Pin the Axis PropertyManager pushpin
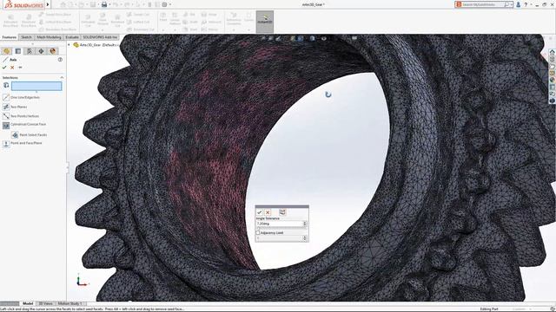 (20, 68)
